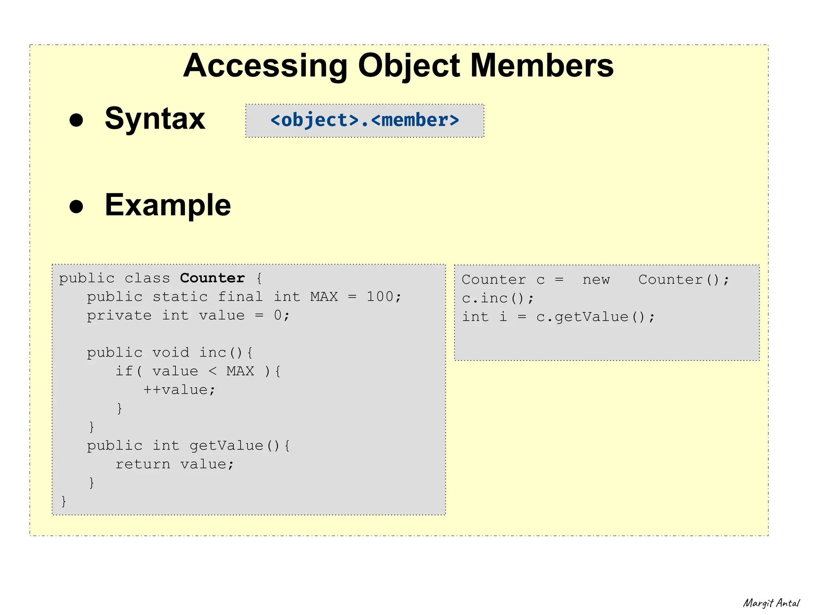The height and width of the screenshot is (615, 820).
Task: Click the line 'Counter c = new Counter();'
Action: tap(596, 279)
